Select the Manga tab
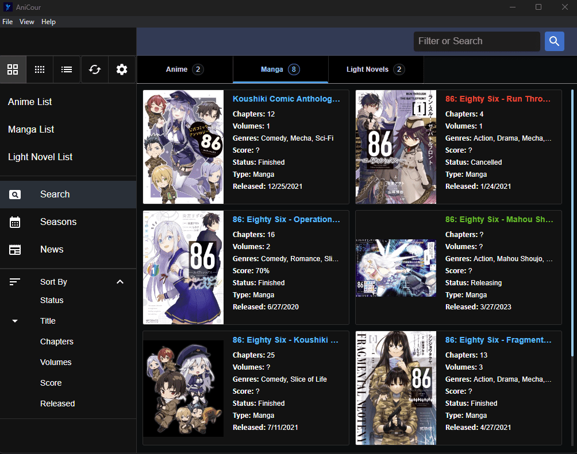This screenshot has height=454, width=577. pyautogui.click(x=280, y=69)
